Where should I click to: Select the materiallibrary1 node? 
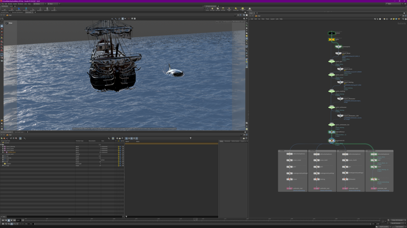pos(331,132)
